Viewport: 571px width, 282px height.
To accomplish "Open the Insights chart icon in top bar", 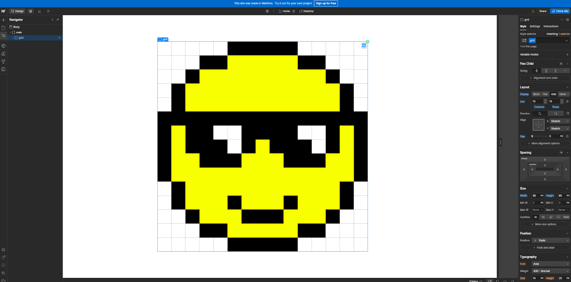I will (x=40, y=11).
